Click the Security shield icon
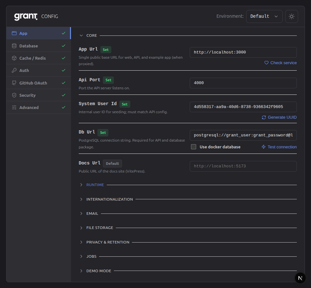The height and width of the screenshot is (288, 311). pos(14,95)
